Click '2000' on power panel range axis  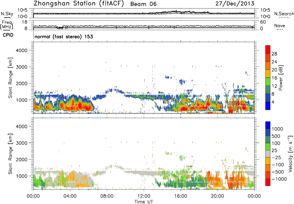[x=22, y=83]
